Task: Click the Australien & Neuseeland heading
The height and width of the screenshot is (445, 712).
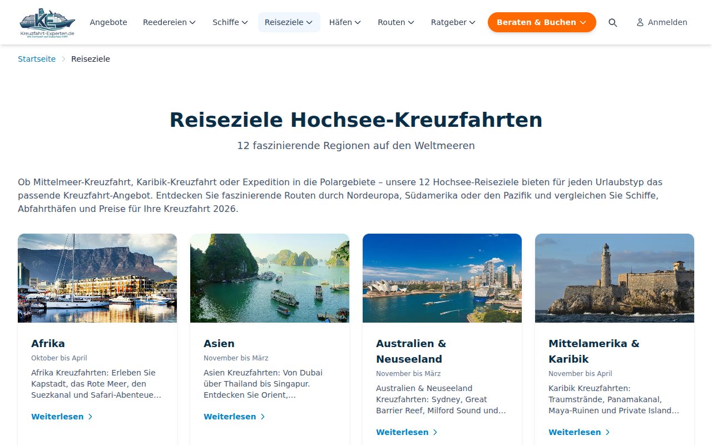Action: click(411, 351)
